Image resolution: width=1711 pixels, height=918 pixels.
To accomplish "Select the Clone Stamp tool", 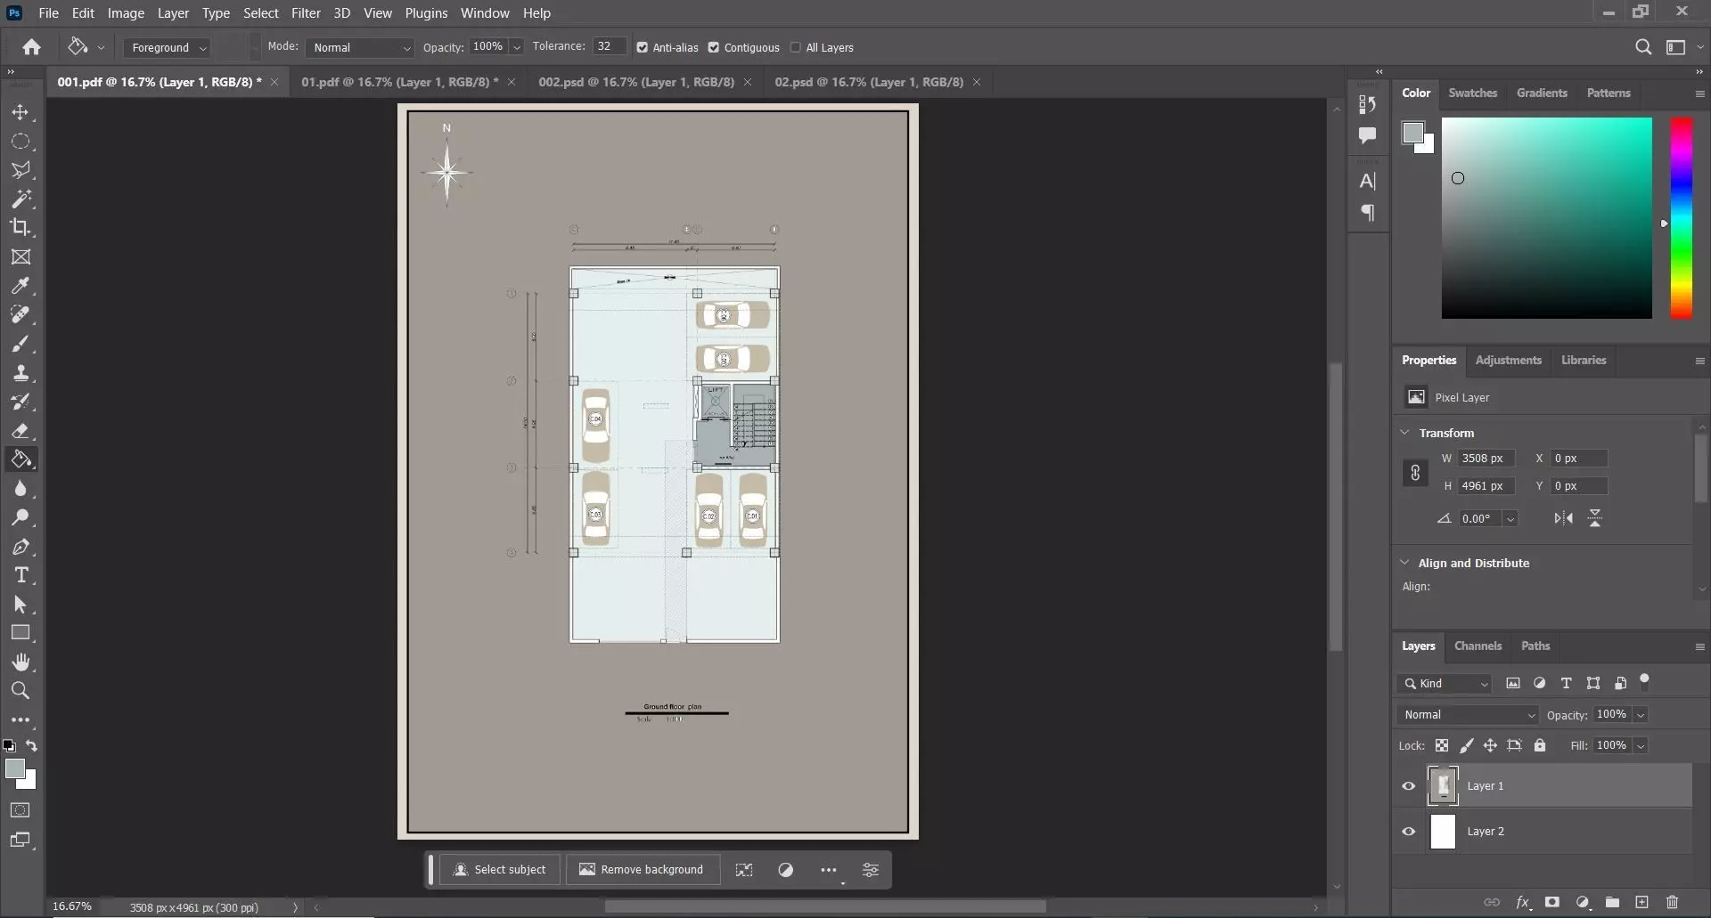I will [x=20, y=373].
